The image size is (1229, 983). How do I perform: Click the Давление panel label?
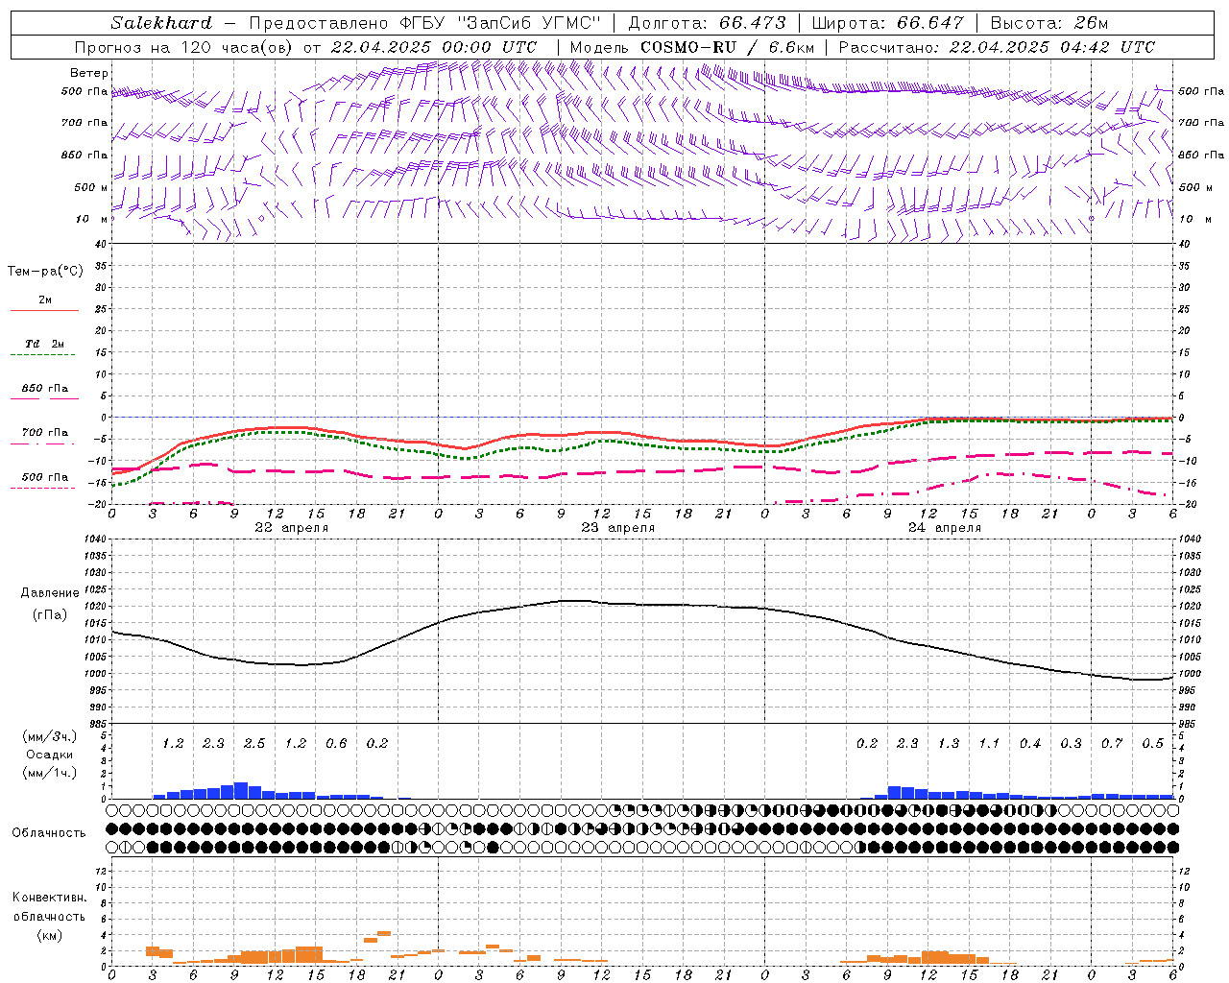[x=50, y=593]
